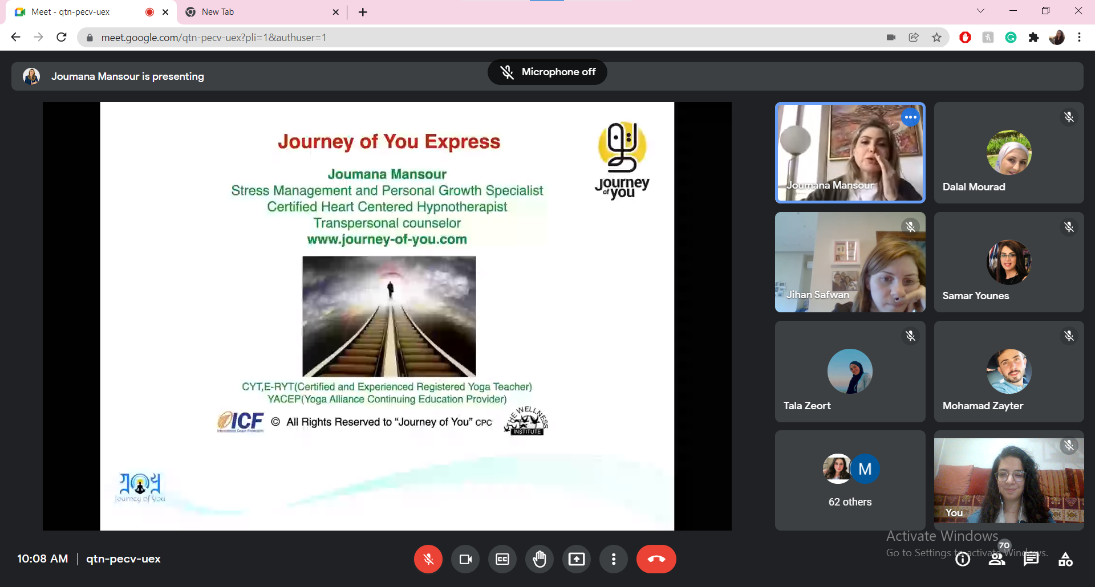
Task: Click the presenter avatar in banner
Action: tap(31, 76)
